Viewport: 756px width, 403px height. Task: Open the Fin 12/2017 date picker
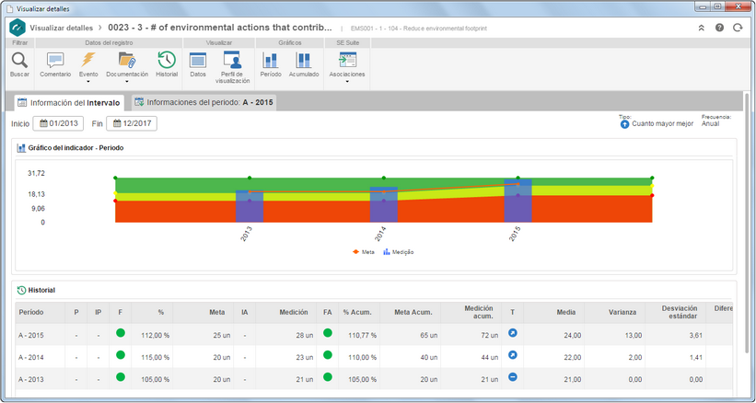[x=132, y=123]
